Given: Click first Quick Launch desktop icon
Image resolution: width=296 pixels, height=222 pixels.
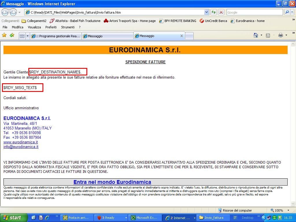Looking at the screenshot, I should click(x=34, y=218).
